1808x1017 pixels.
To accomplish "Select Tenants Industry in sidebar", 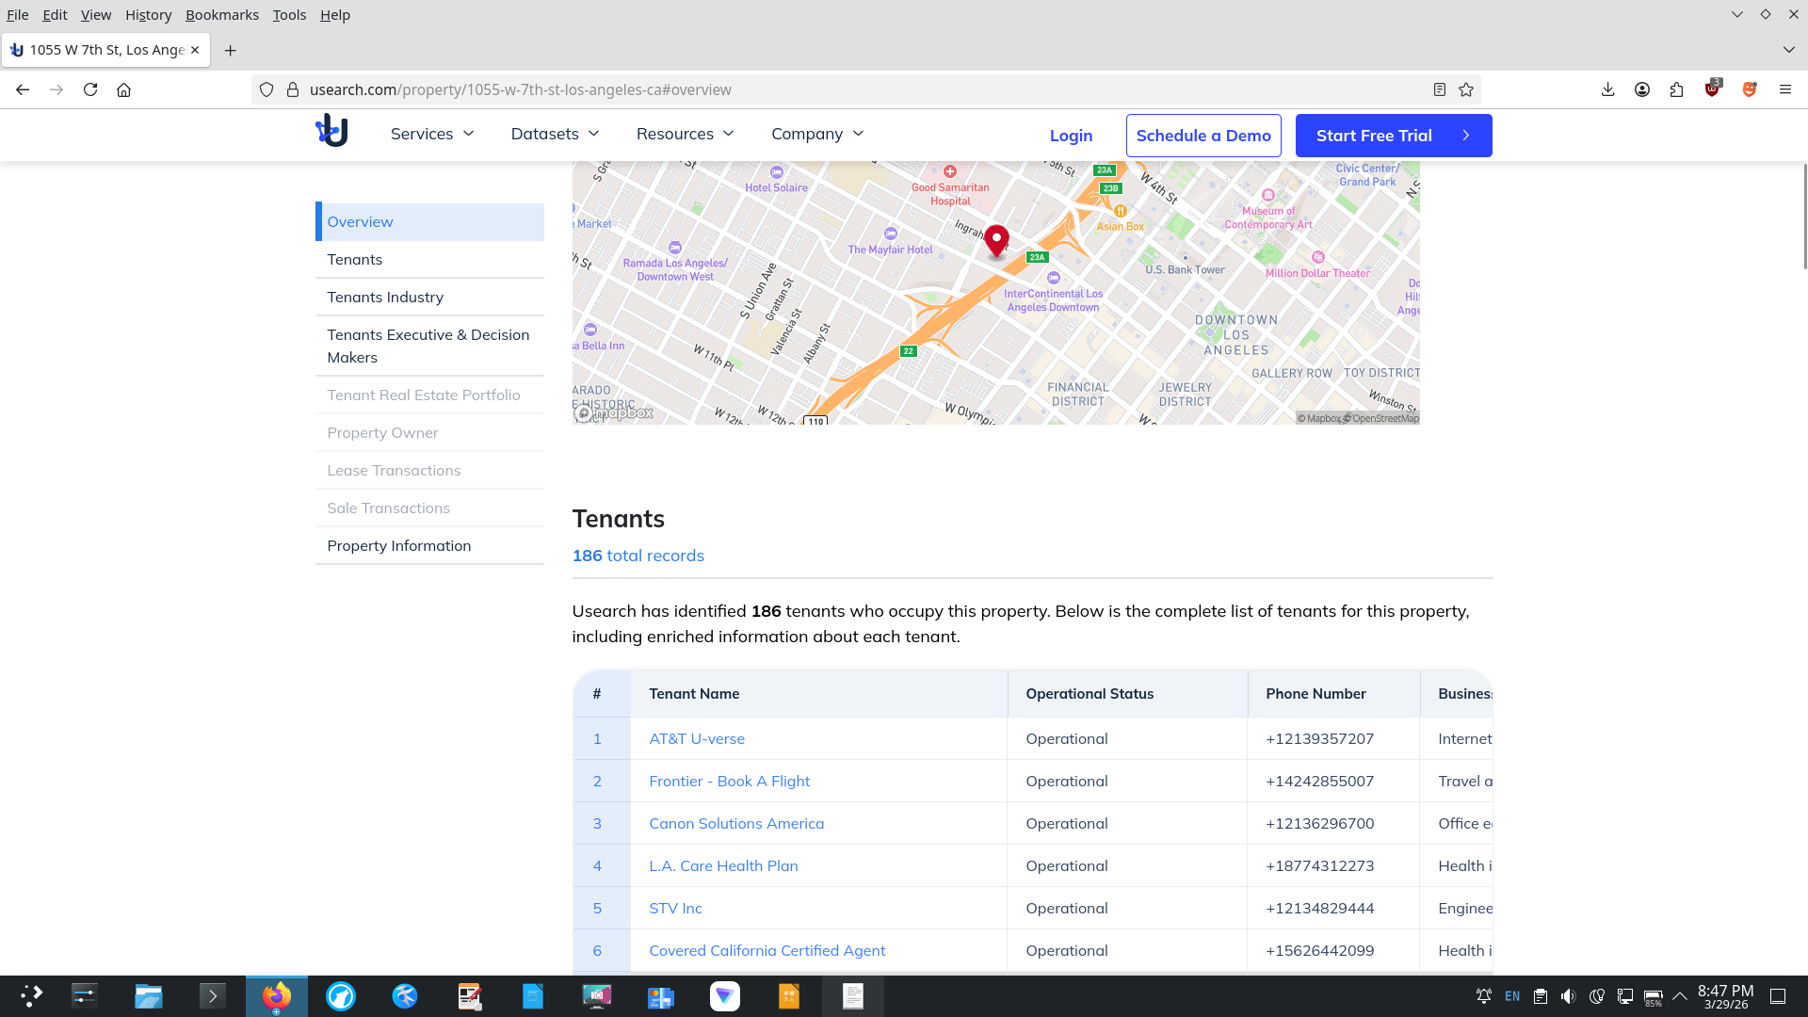I will click(385, 297).
